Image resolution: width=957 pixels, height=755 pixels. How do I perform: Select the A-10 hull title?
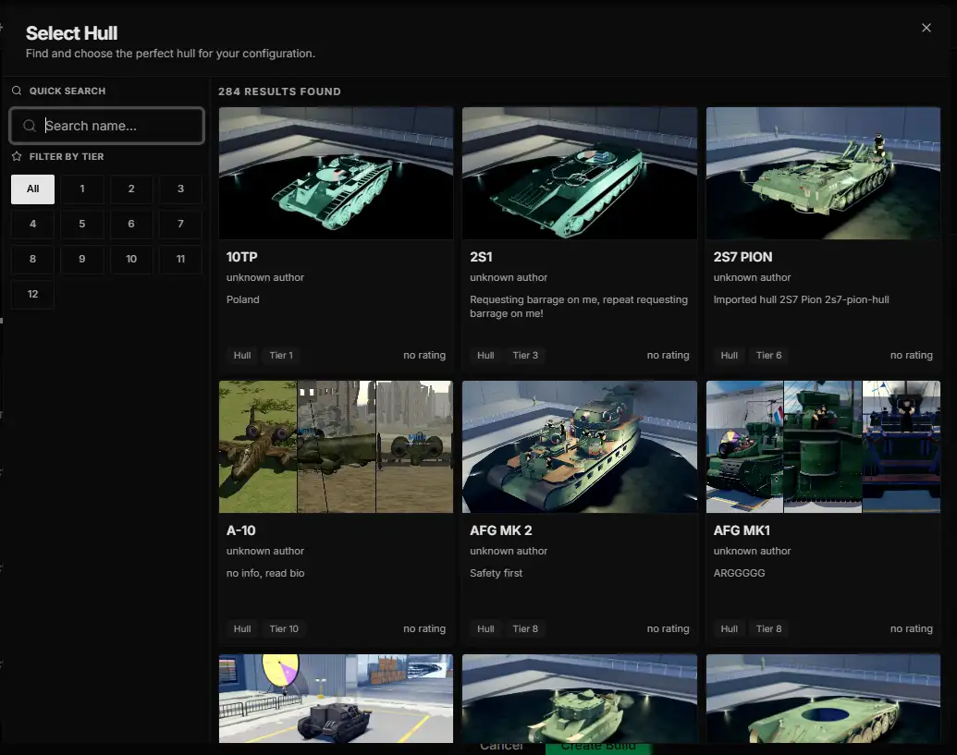pos(241,530)
